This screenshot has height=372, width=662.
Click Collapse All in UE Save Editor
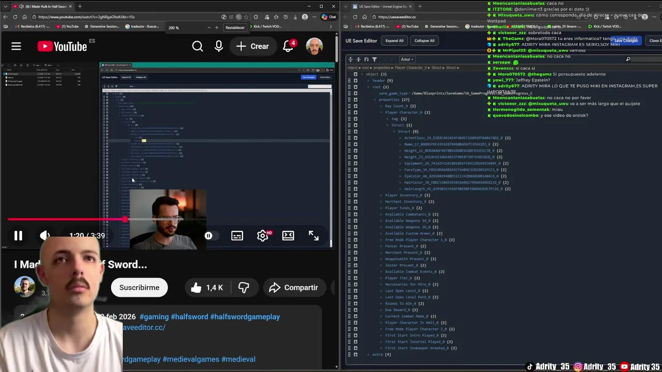point(424,41)
